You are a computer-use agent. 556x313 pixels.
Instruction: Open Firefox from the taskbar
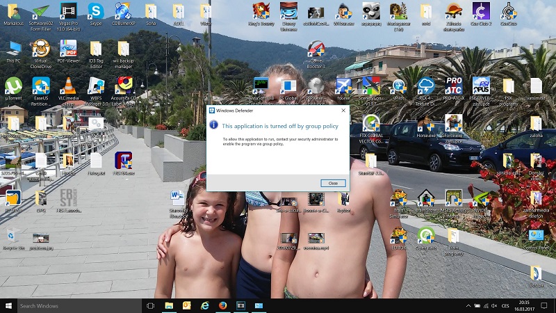(x=222, y=306)
